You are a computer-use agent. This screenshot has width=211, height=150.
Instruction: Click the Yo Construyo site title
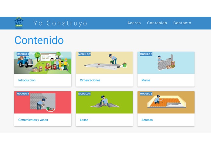coord(60,23)
